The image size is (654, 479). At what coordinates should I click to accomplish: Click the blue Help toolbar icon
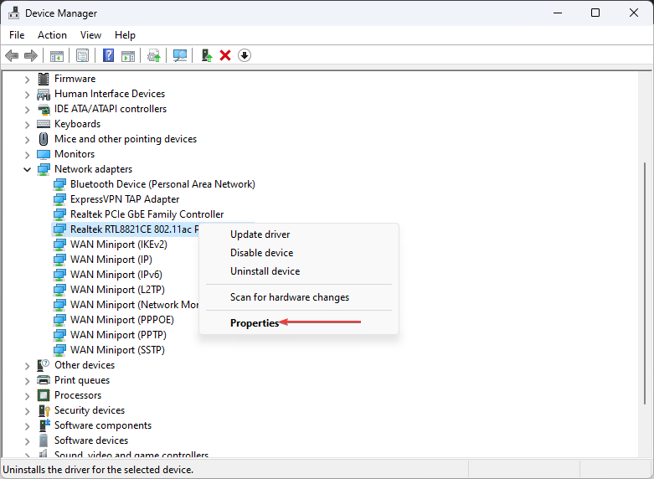pos(108,55)
